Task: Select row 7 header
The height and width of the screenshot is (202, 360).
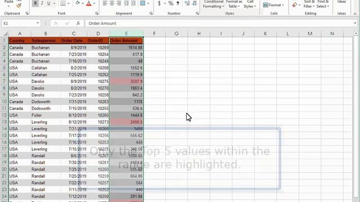Action: pos(4,81)
